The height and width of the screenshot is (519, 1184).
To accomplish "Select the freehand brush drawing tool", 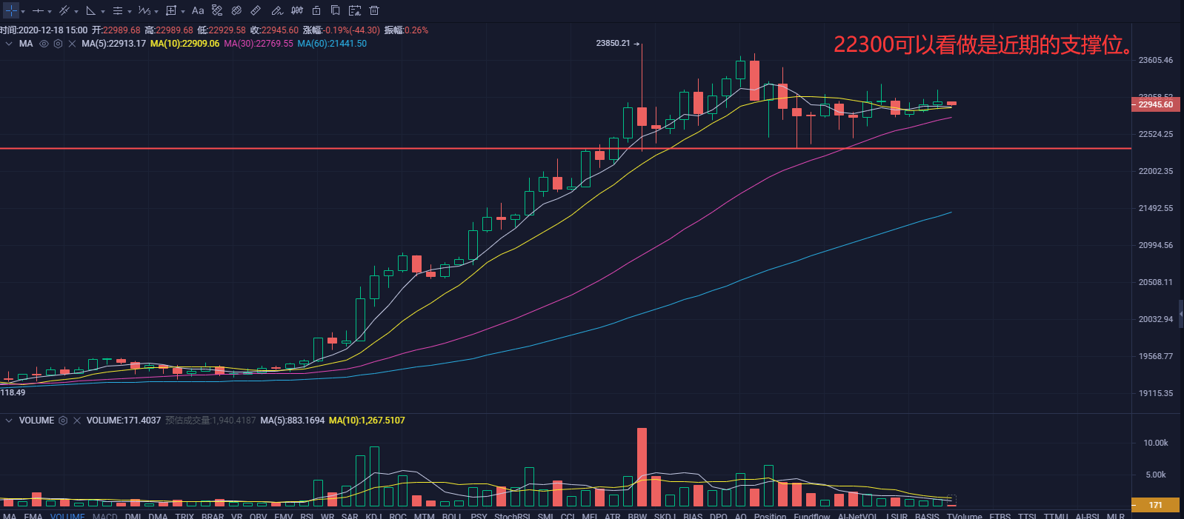I will click(x=276, y=10).
